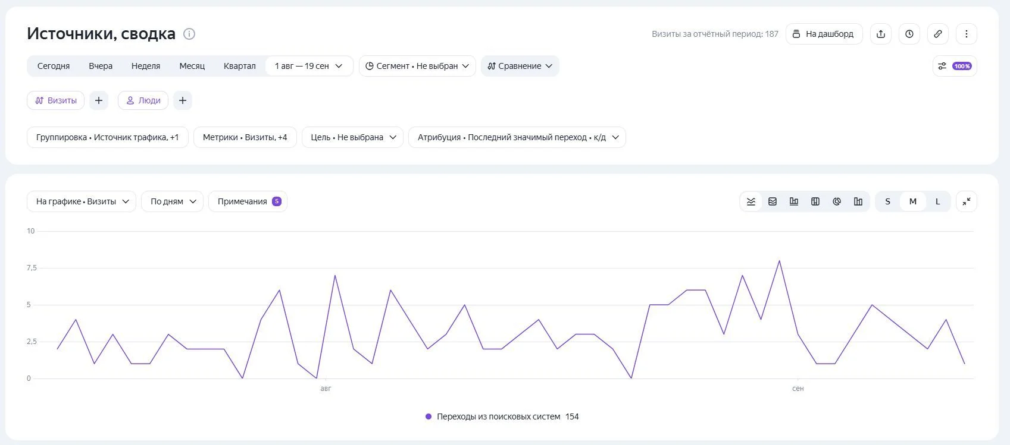The width and height of the screenshot is (1010, 445).
Task: Click the Визиты segment button
Action: click(x=56, y=100)
